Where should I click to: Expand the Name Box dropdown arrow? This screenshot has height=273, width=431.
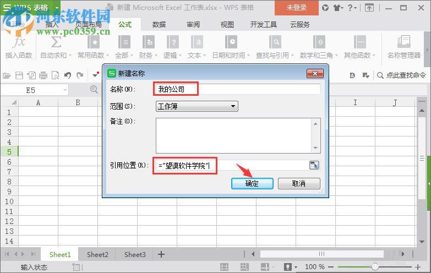pos(65,90)
